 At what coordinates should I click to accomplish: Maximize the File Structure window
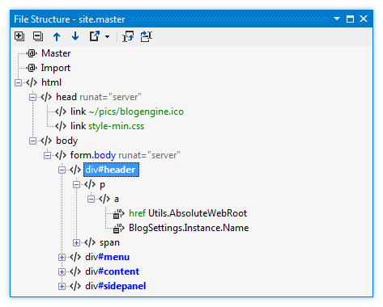point(350,19)
